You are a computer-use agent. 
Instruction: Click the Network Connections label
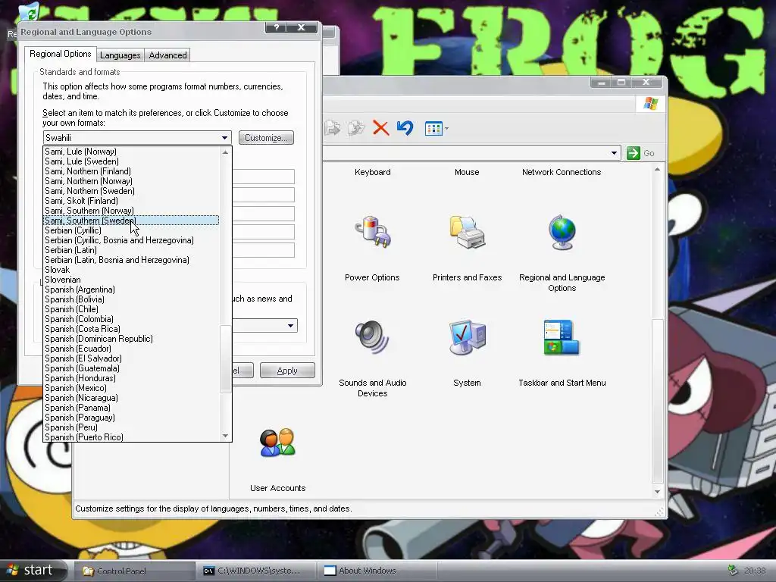click(562, 172)
